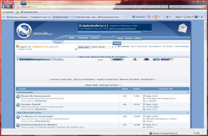Open the Quick Links dropdown
Image resolution: width=208 pixels, height=136 pixels.
point(84,47)
